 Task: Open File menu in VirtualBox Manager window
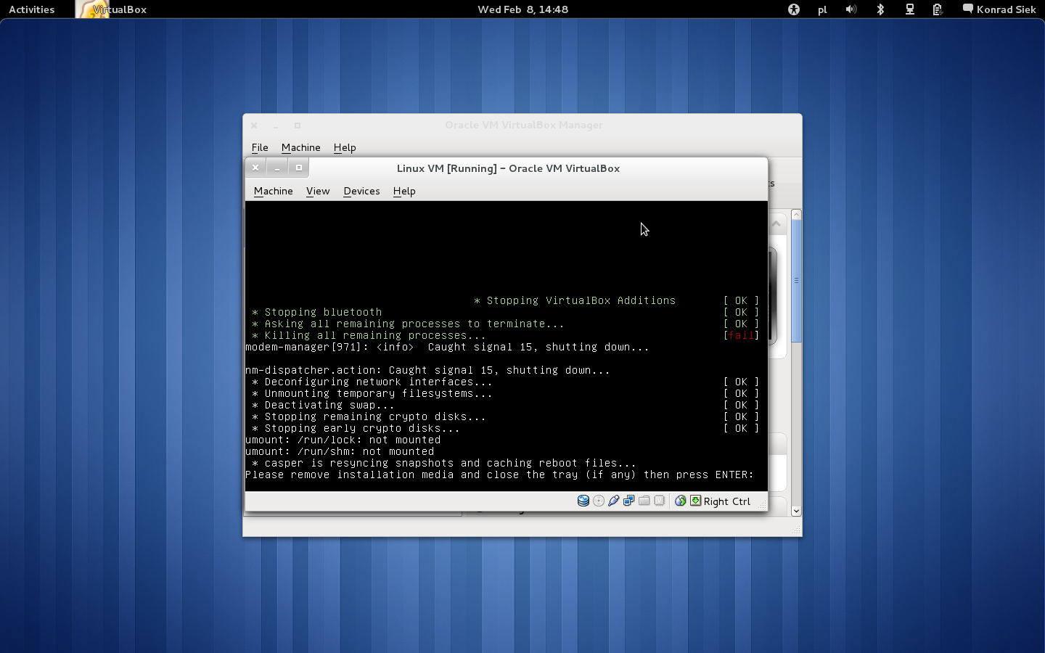click(x=260, y=147)
